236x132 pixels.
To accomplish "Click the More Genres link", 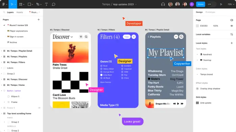I will coord(106,82).
